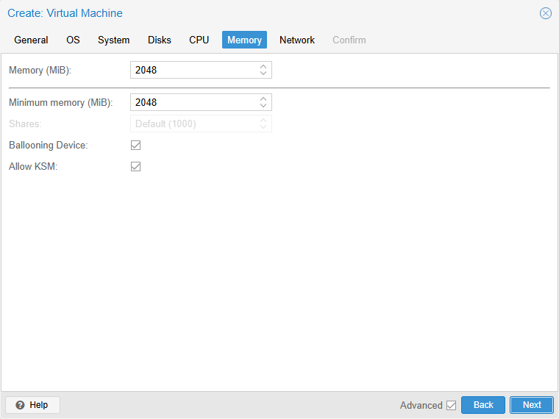Close the Create Virtual Machine dialog
Screen dimensions: 559x419
pyautogui.click(x=546, y=13)
